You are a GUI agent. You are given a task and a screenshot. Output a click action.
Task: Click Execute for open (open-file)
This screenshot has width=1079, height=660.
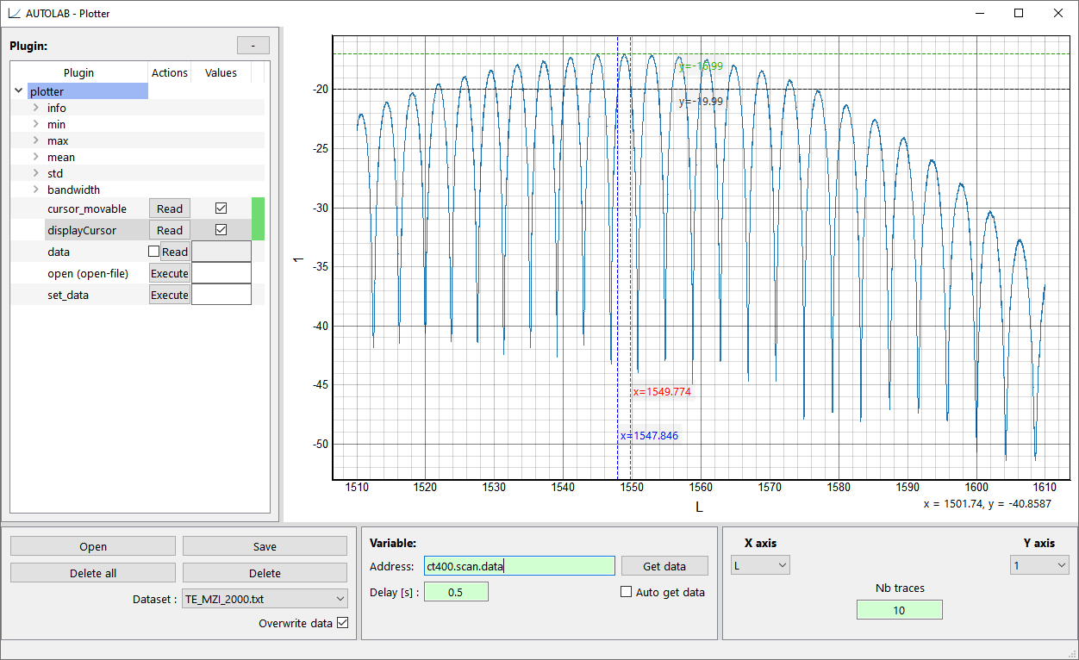pyautogui.click(x=170, y=273)
